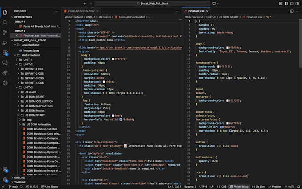The image size is (302, 189).
Task: Click the Ducat_Web_Full_Stack command center search box
Action: [152, 4]
